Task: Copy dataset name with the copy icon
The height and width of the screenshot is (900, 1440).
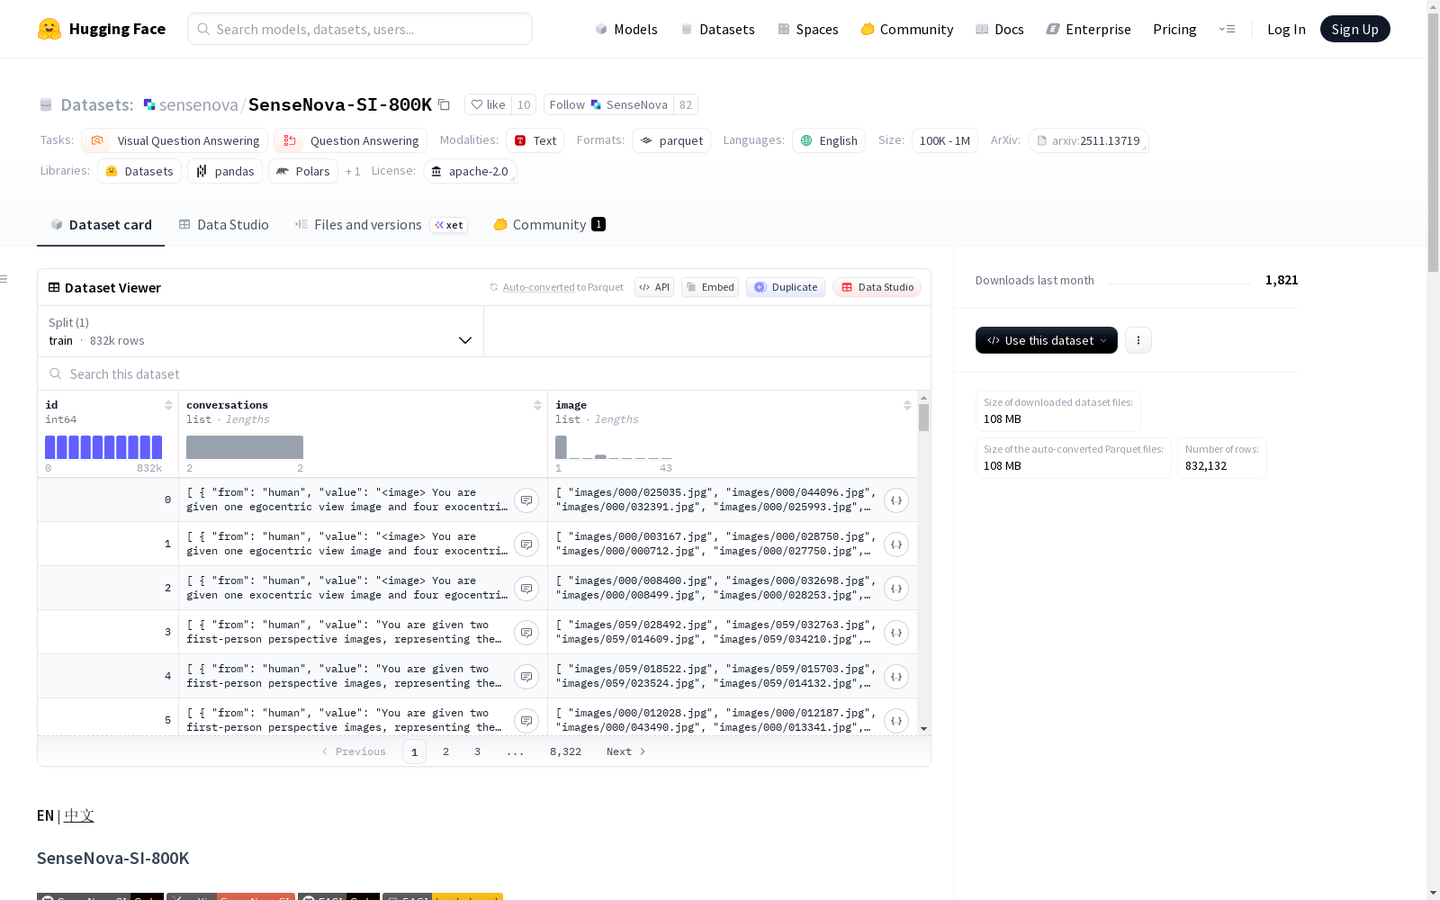Action: click(444, 104)
